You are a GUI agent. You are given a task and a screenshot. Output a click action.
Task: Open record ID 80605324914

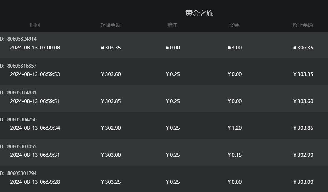click(22, 39)
